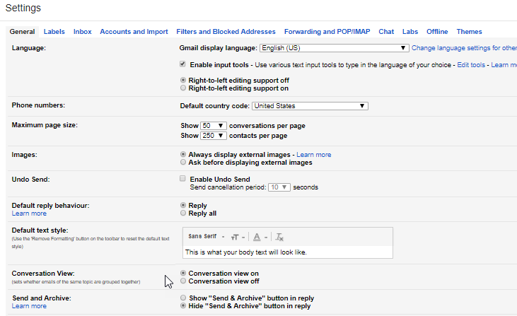Click Learn more under Send and Archive
This screenshot has width=517, height=316.
coord(29,306)
